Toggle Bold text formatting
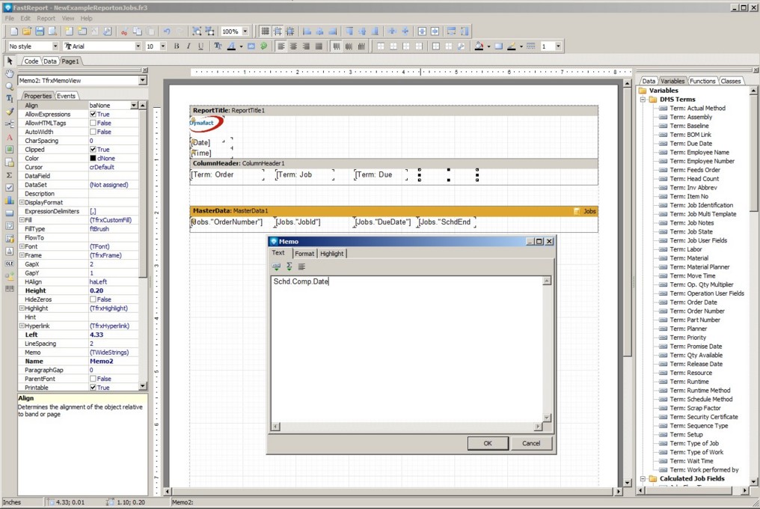This screenshot has height=509, width=760. 177,46
